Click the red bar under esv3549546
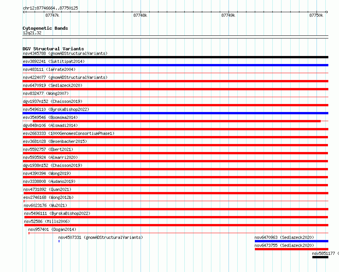339x272 pixels. [x=177, y=121]
